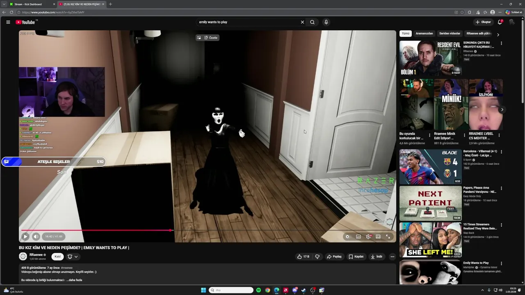Download video with İndir
The width and height of the screenshot is (525, 295).
(377, 256)
